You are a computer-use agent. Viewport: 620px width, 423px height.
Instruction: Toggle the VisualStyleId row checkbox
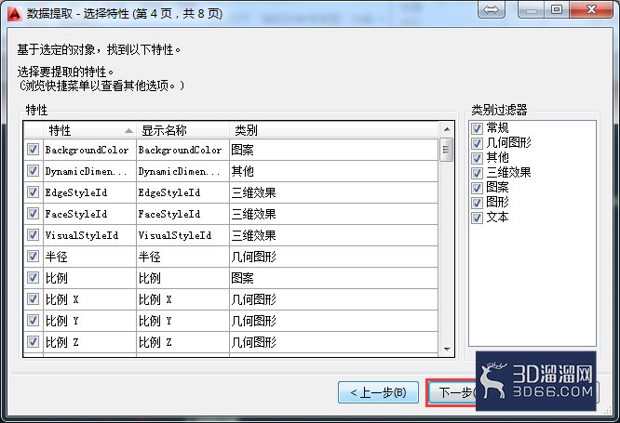pyautogui.click(x=33, y=234)
